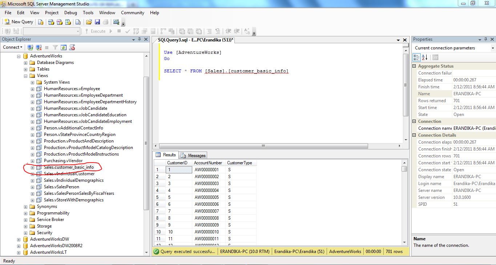Viewport: 496px width, 265px height.
Task: Click the Rows returned value 701
Action: click(474, 101)
